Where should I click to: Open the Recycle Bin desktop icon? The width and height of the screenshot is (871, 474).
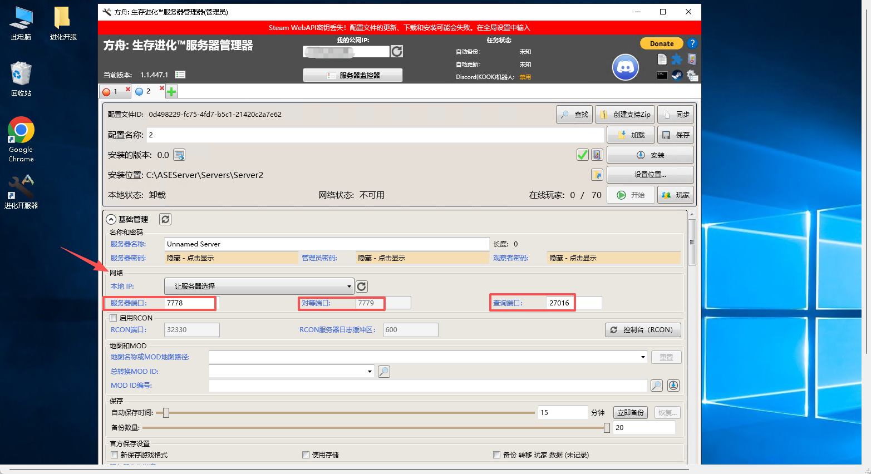(x=21, y=79)
